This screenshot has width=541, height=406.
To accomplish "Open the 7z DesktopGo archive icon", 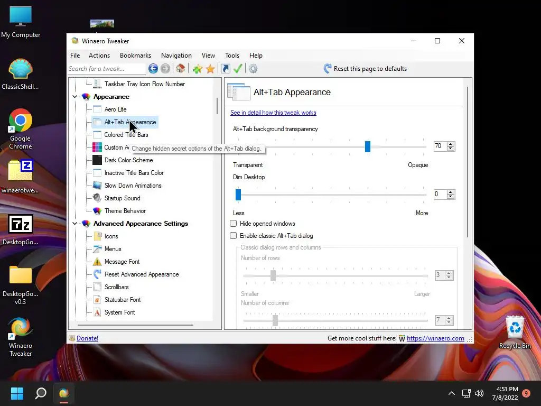I will point(21,229).
